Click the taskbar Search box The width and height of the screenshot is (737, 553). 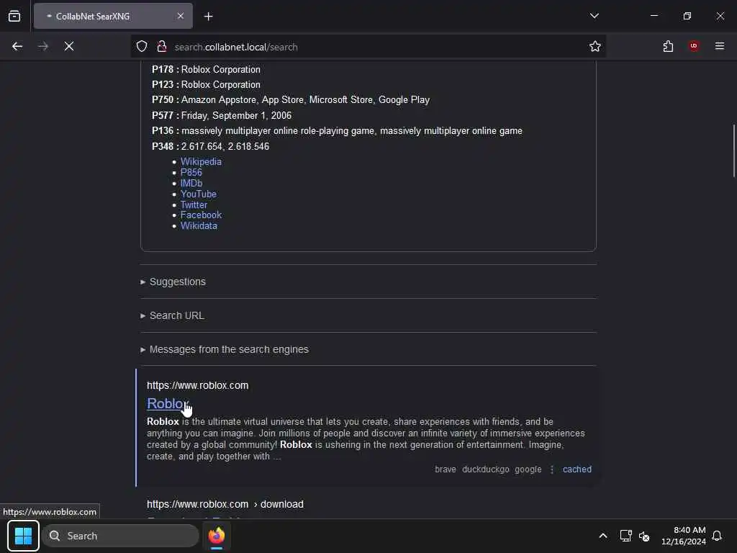120,536
